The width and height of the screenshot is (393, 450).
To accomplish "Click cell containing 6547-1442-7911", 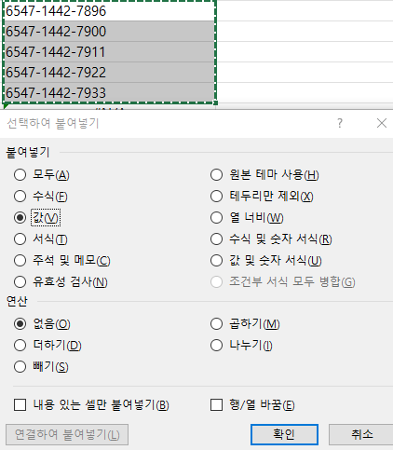I will [109, 52].
